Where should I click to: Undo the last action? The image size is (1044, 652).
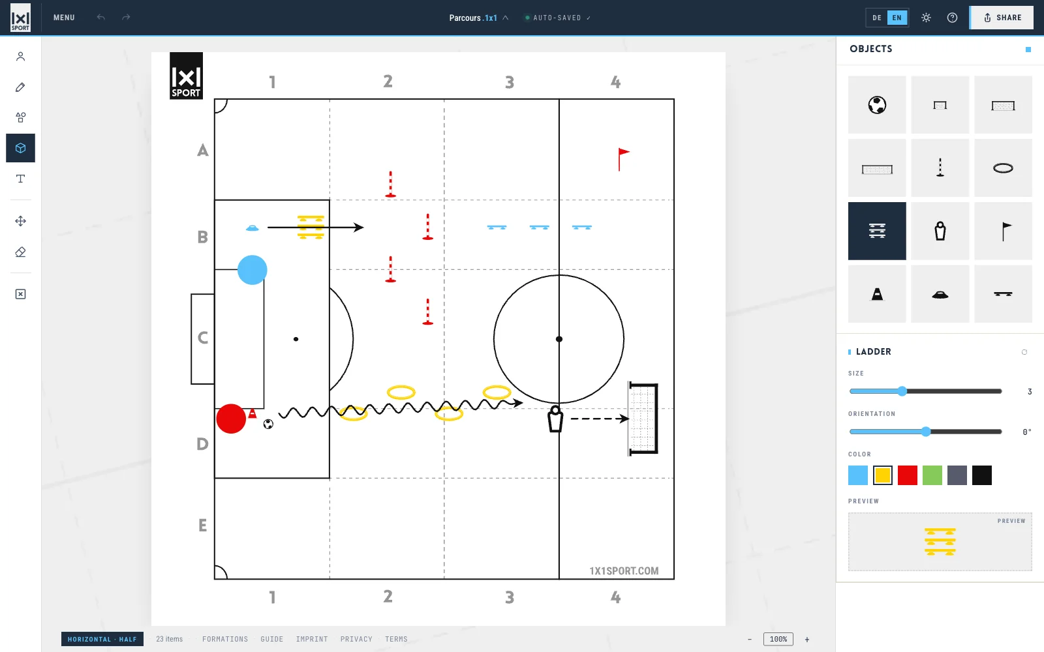(x=100, y=18)
